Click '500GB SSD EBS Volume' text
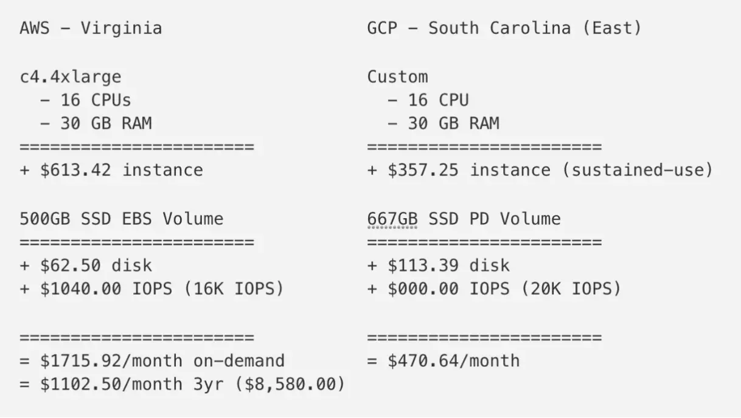The height and width of the screenshot is (418, 741). tap(122, 219)
